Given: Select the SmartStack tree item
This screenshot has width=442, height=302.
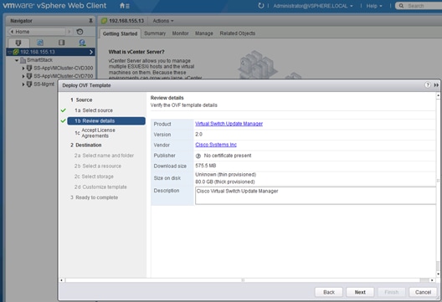Looking at the screenshot, I should tap(39, 60).
